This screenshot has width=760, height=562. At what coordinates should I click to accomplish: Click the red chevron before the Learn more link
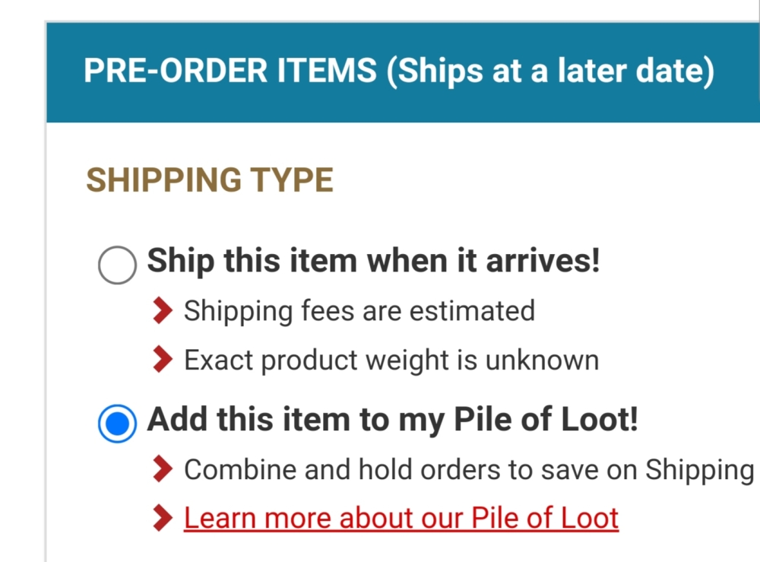pyautogui.click(x=163, y=518)
